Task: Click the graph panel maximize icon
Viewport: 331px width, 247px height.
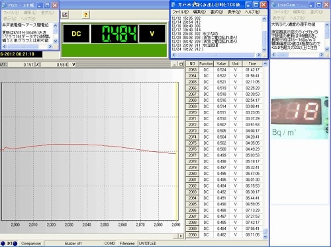Action: point(181,64)
